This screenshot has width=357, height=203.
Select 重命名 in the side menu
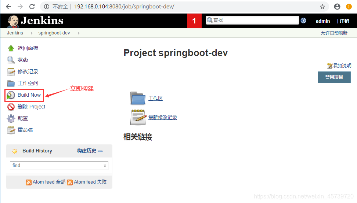pyautogui.click(x=25, y=130)
